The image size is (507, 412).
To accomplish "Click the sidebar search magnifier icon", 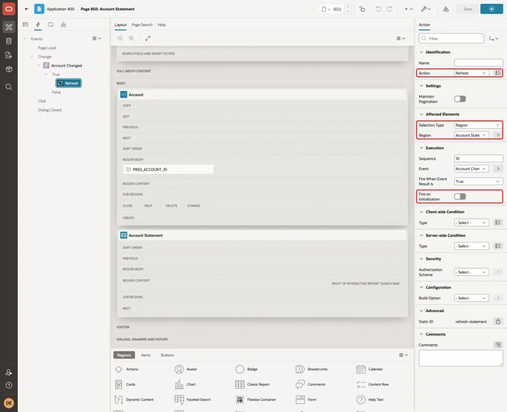I will coord(9,87).
